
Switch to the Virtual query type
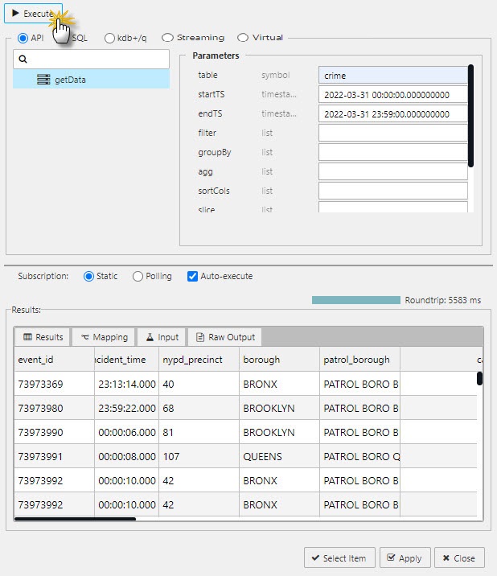(242, 37)
